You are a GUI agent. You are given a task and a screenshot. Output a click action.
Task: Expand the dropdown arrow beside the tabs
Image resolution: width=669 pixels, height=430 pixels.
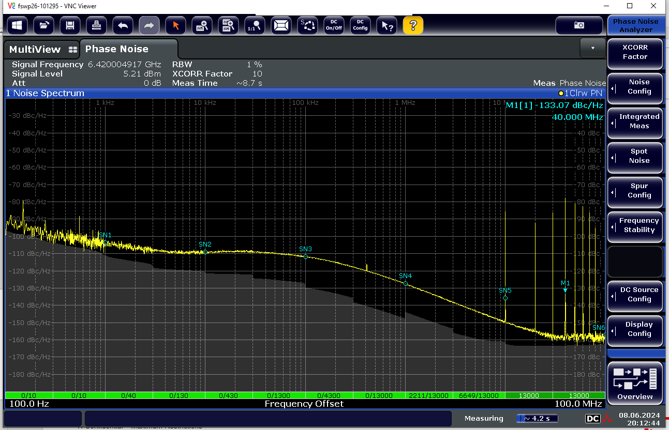(592, 48)
